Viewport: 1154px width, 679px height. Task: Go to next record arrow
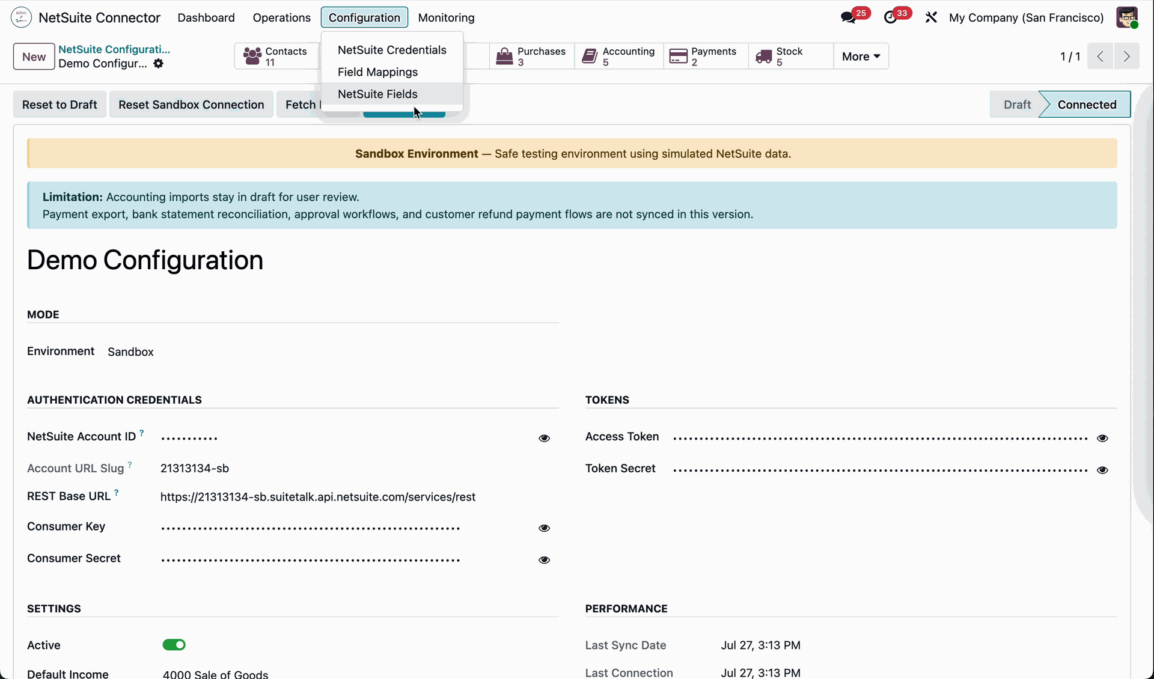(x=1127, y=56)
